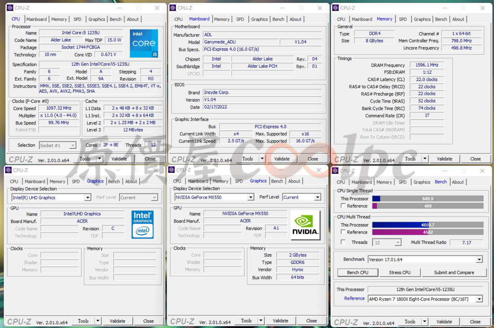Open Threads count 12 dropdown in Bench window
Screen dimensions: 494x328
(x=398, y=243)
